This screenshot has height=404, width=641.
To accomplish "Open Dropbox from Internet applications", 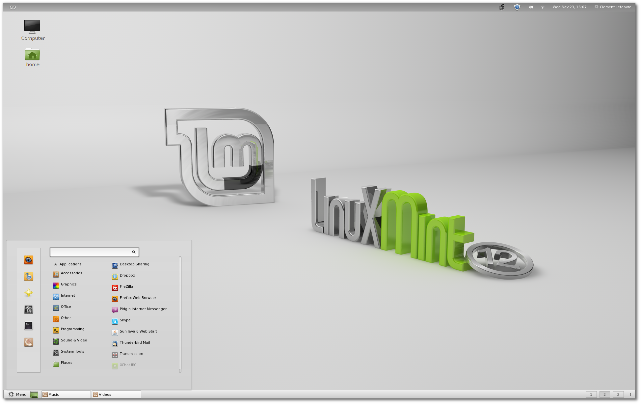I will tap(127, 275).
